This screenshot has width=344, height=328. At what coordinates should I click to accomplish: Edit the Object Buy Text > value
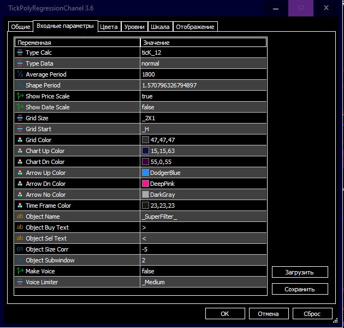pos(203,227)
